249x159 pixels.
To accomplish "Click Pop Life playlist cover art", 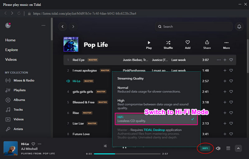I will click(71, 44).
